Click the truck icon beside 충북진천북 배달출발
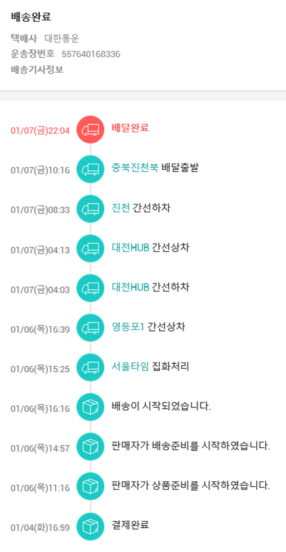The width and height of the screenshot is (286, 552). [90, 169]
